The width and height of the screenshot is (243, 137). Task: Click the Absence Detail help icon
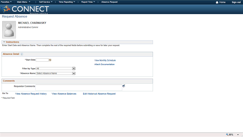click(x=22, y=54)
